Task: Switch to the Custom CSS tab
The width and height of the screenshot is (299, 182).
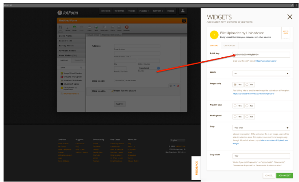Action: (229, 46)
